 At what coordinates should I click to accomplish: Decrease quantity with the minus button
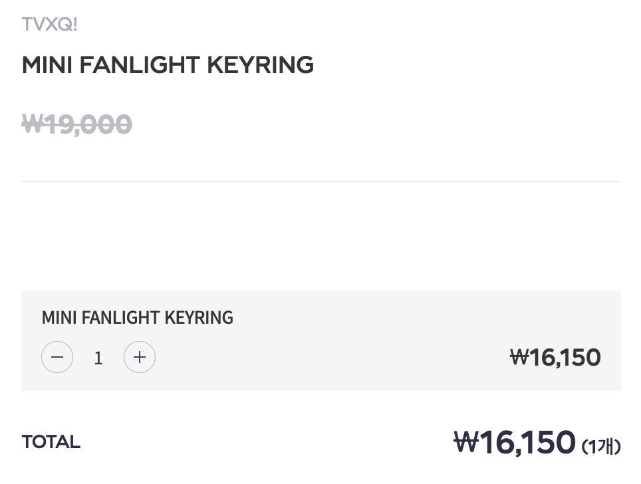click(x=57, y=357)
